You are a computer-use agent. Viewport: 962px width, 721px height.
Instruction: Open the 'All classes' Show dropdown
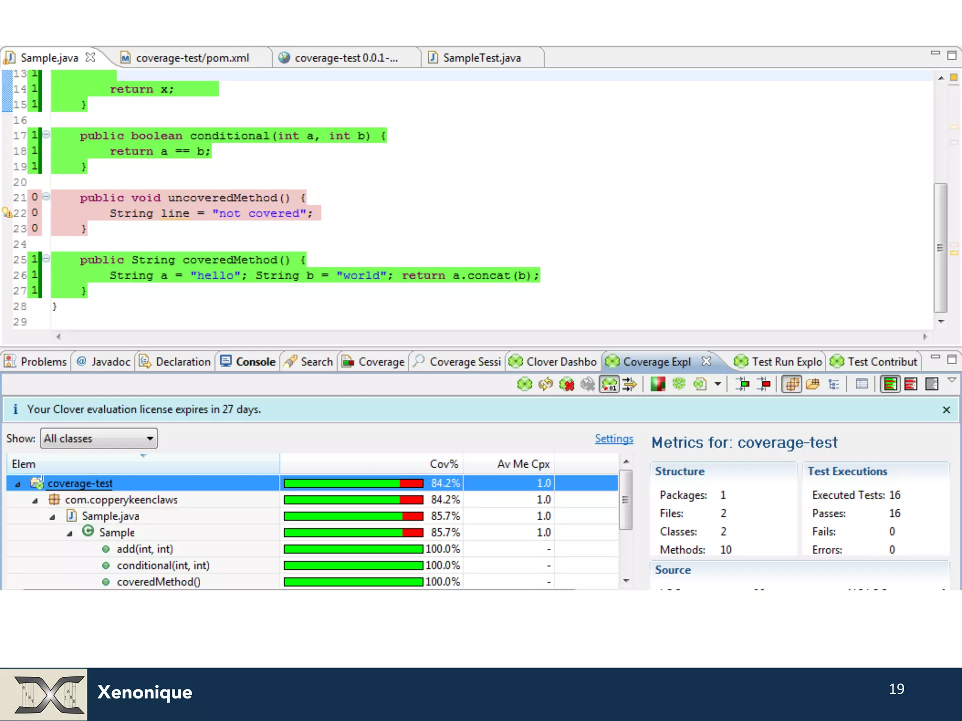tap(99, 438)
